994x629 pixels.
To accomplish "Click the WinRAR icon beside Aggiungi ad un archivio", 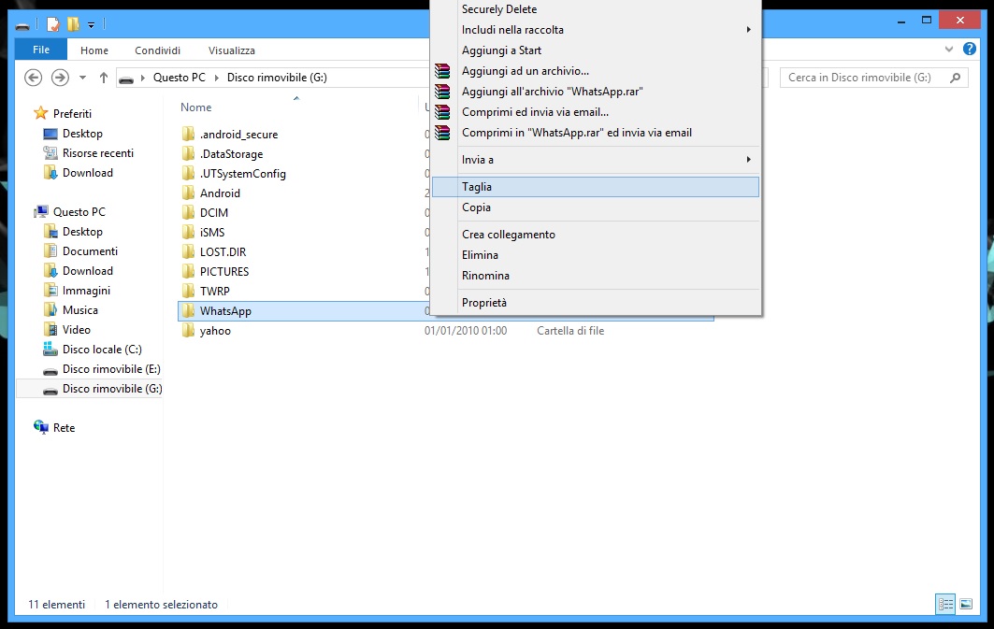I will click(x=443, y=71).
